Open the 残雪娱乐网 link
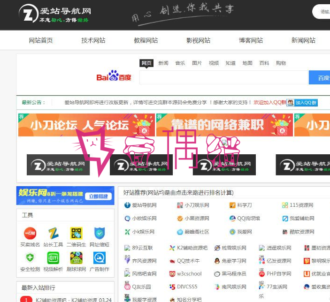The width and height of the screenshot is (330, 302). click(x=234, y=248)
